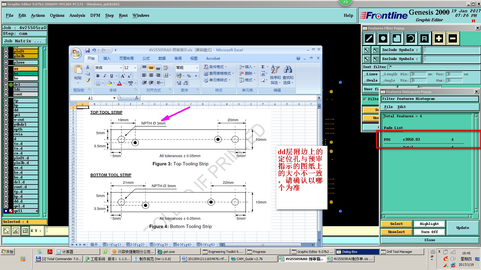Click the X Y coordinate input field
Image resolution: width=481 pixels, height=270 pixels.
coord(57,231)
